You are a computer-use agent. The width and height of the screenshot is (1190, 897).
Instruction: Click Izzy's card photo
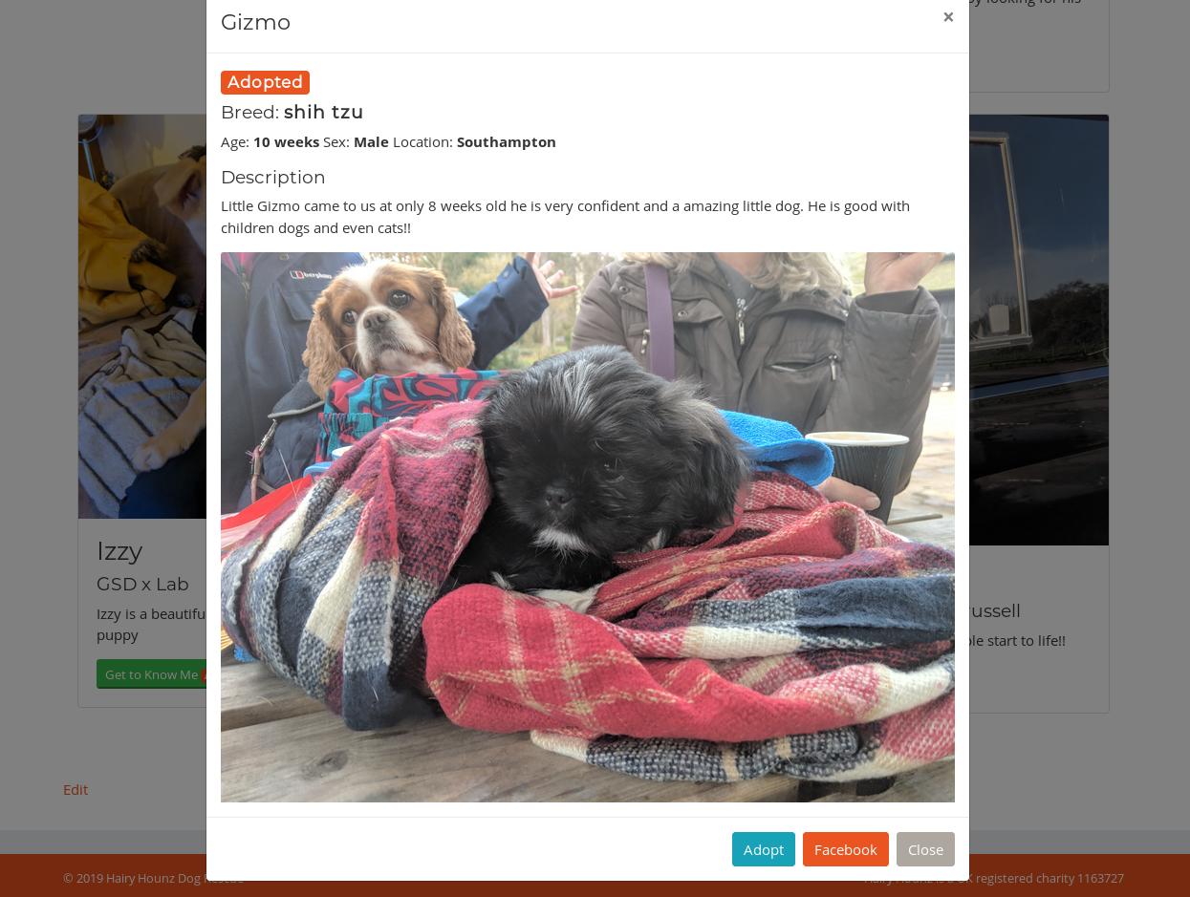tap(142, 317)
